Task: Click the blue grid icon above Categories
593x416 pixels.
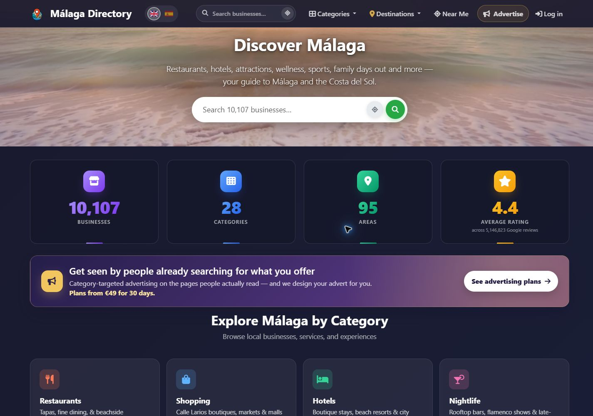Action: [231, 181]
